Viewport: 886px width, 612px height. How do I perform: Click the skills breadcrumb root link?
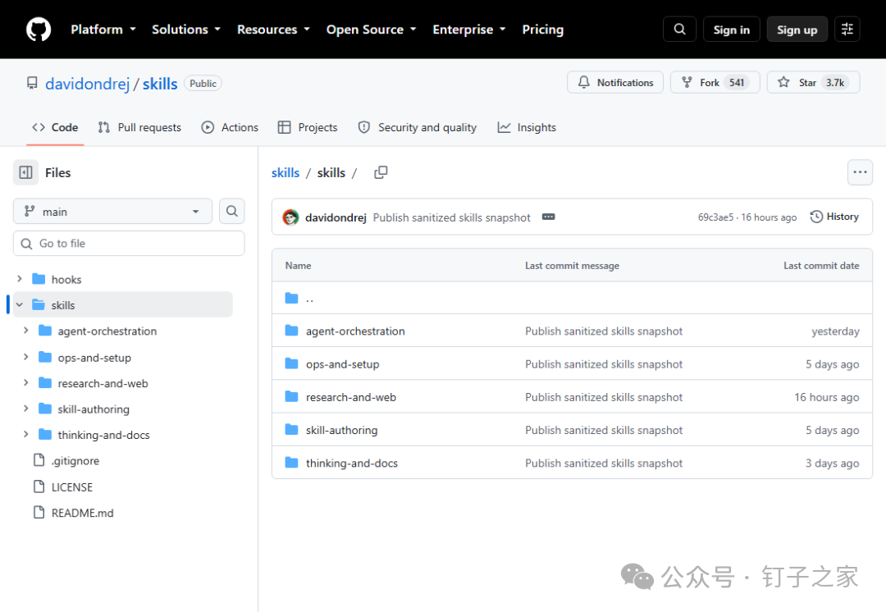285,172
